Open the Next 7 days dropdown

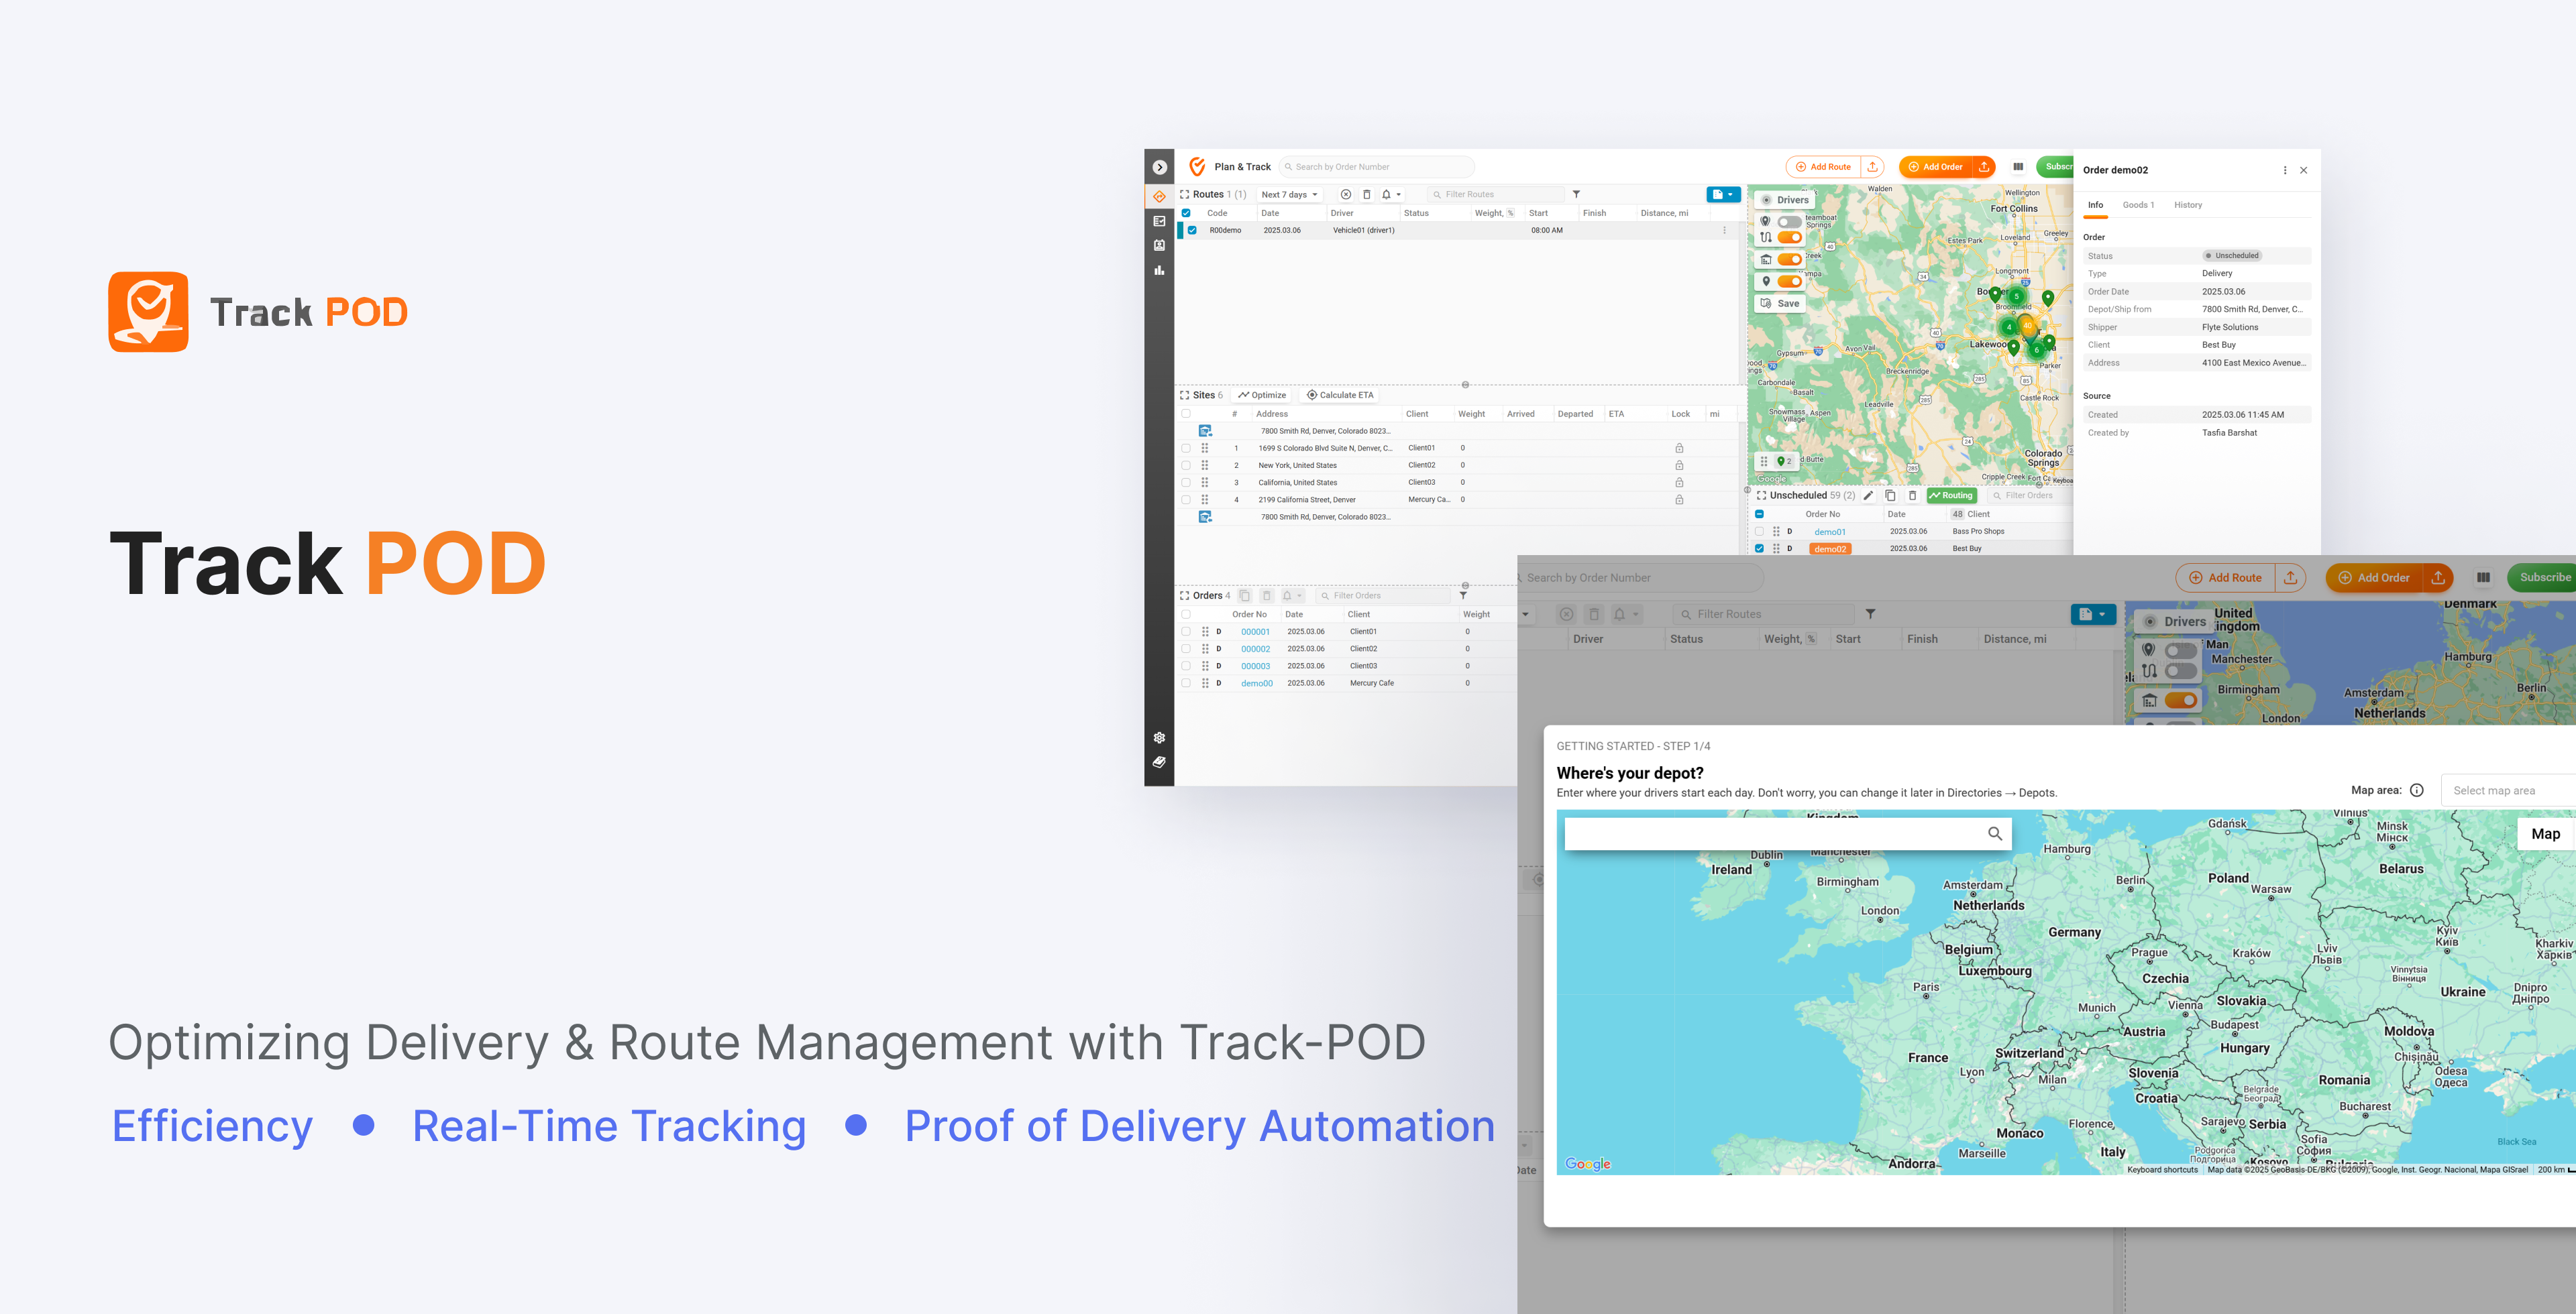1290,195
